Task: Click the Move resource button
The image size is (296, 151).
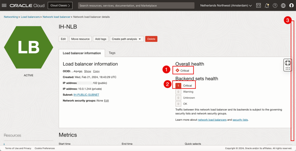Action: pyautogui.click(x=80, y=39)
